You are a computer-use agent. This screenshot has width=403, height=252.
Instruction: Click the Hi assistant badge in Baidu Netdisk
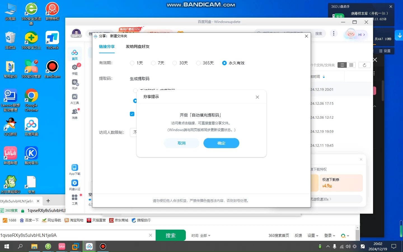[356, 34]
